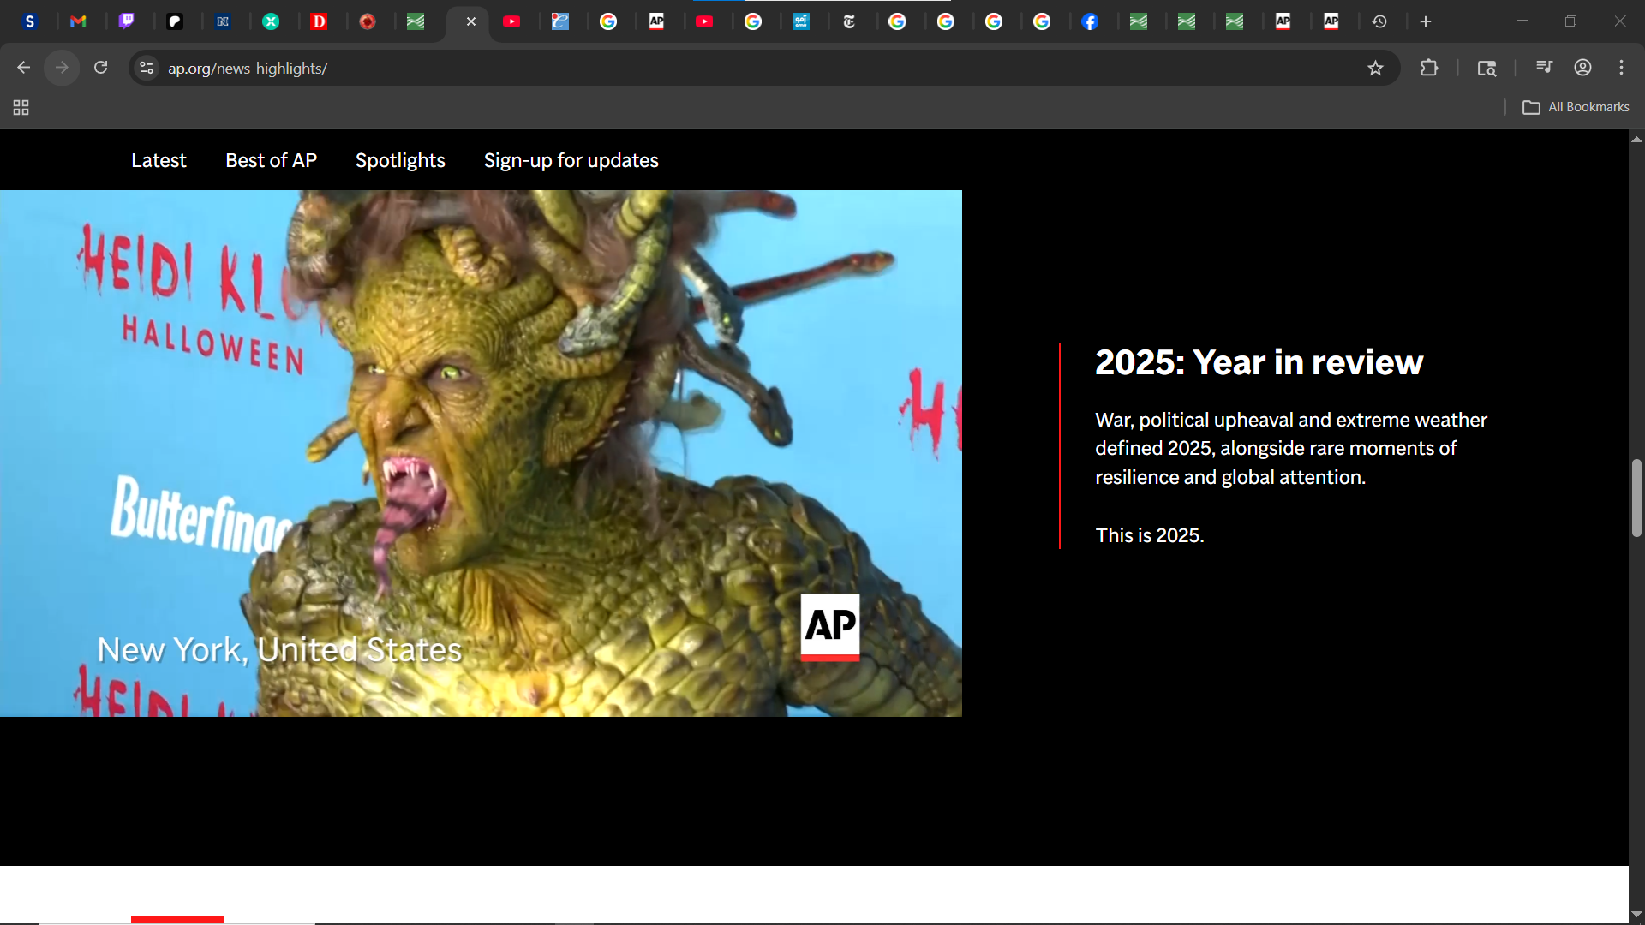Bookmark this page with star icon
The height and width of the screenshot is (925, 1645).
(1375, 68)
